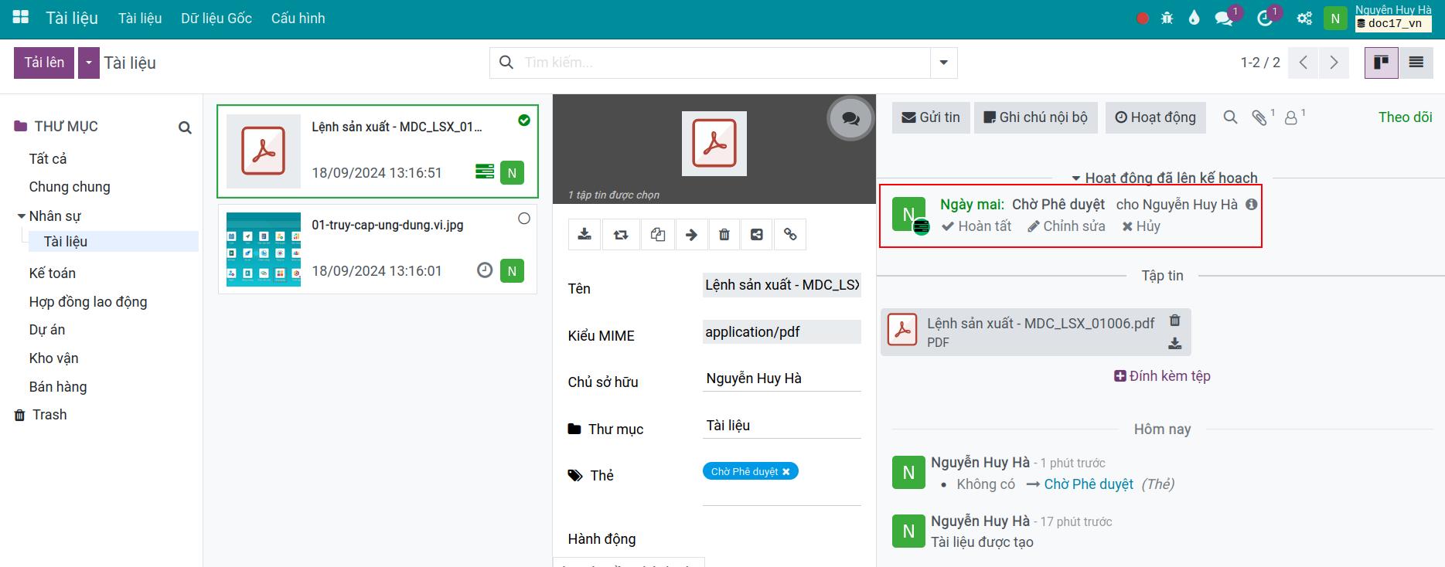1445x567 pixels.
Task: Click the Ghi chú nội bộ button
Action: (x=1035, y=117)
